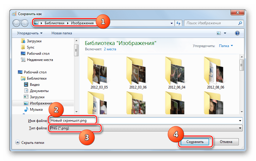Screen dimensions: 256x161
Task: Click the file list scroll up arrow
Action: pyautogui.click(x=242, y=57)
